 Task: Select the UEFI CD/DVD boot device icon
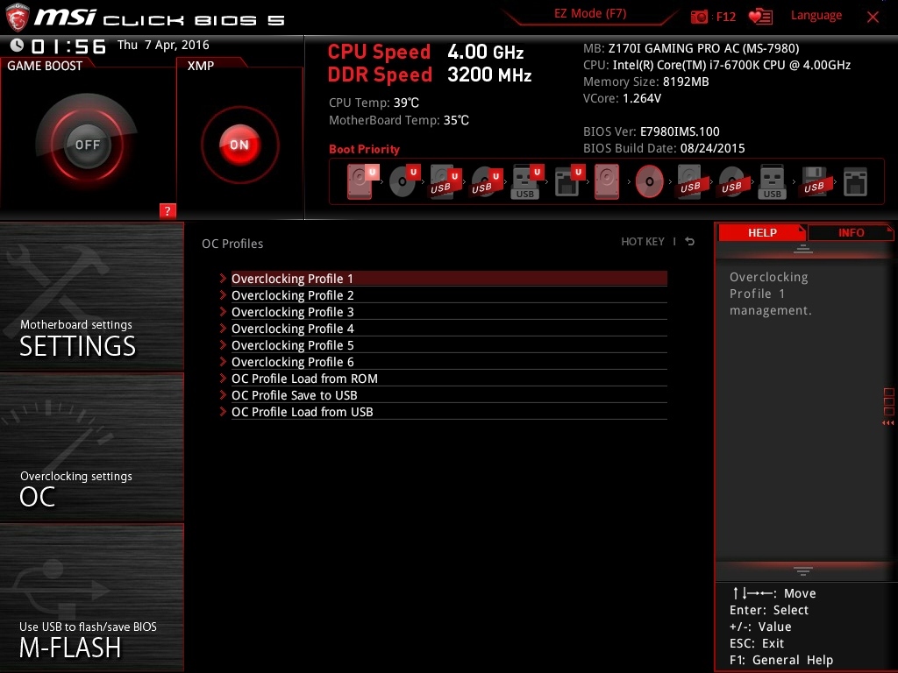click(x=403, y=181)
